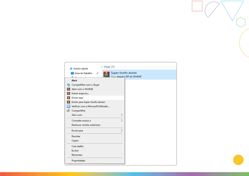Viewport: 249px width, 176px height.
Task: Choose Abrir from the context menu
Action: tap(95, 81)
